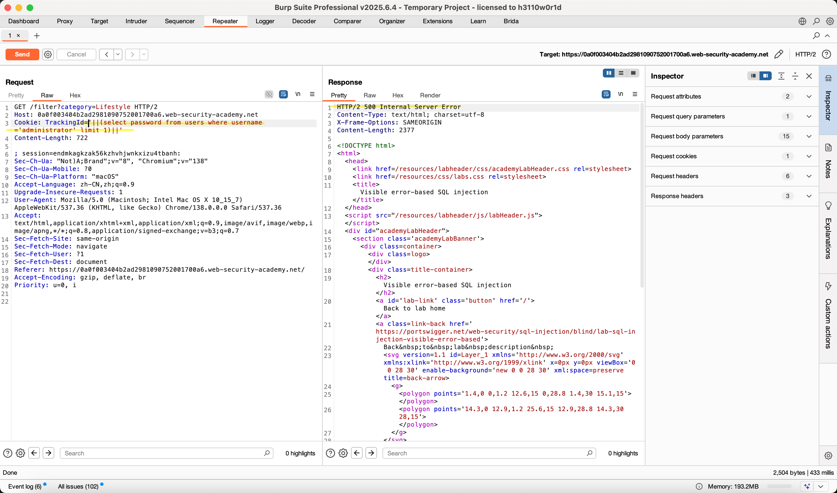Go to next request in history

click(x=132, y=54)
